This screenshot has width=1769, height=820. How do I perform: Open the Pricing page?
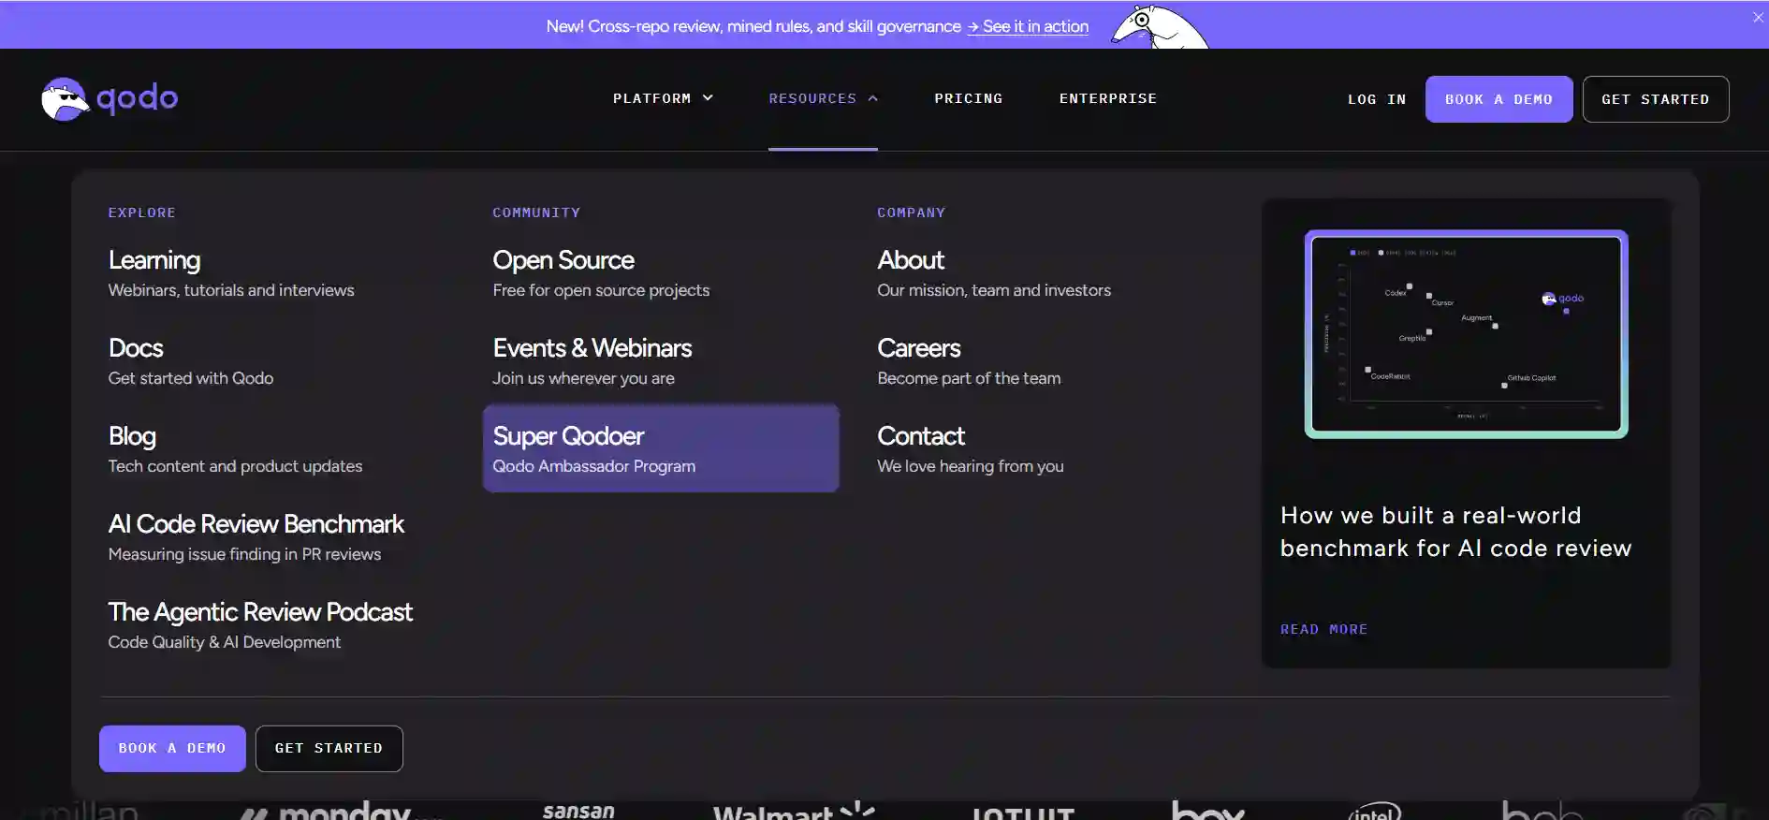[968, 98]
